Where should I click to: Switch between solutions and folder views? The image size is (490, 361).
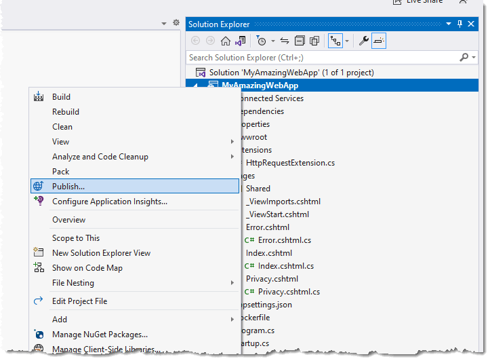241,41
